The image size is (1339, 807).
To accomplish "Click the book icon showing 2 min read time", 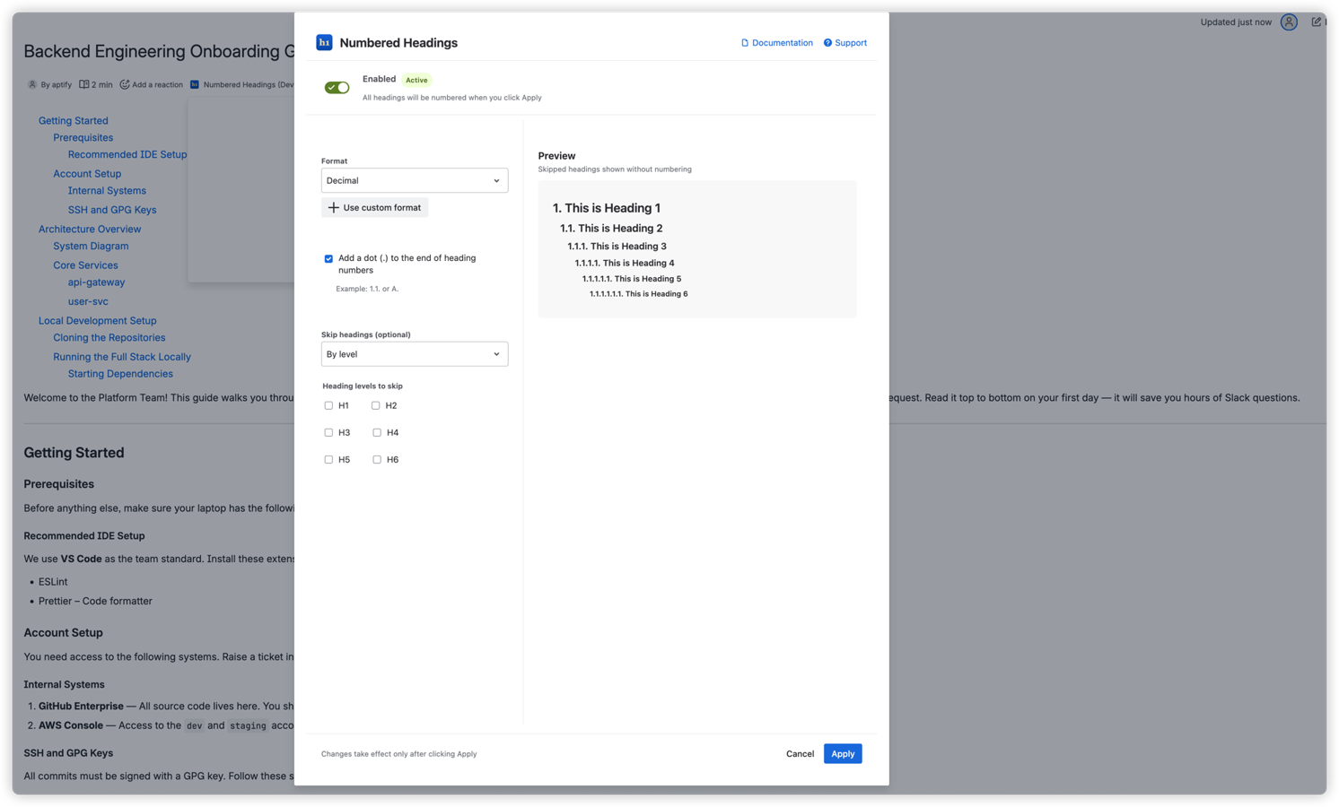I will (x=83, y=84).
